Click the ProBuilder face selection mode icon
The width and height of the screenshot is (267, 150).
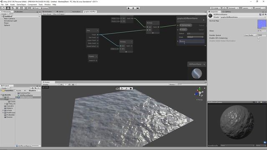pyautogui.click(x=131, y=89)
